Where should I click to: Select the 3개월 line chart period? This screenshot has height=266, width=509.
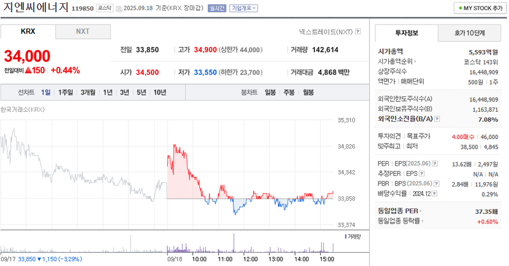pyautogui.click(x=88, y=92)
